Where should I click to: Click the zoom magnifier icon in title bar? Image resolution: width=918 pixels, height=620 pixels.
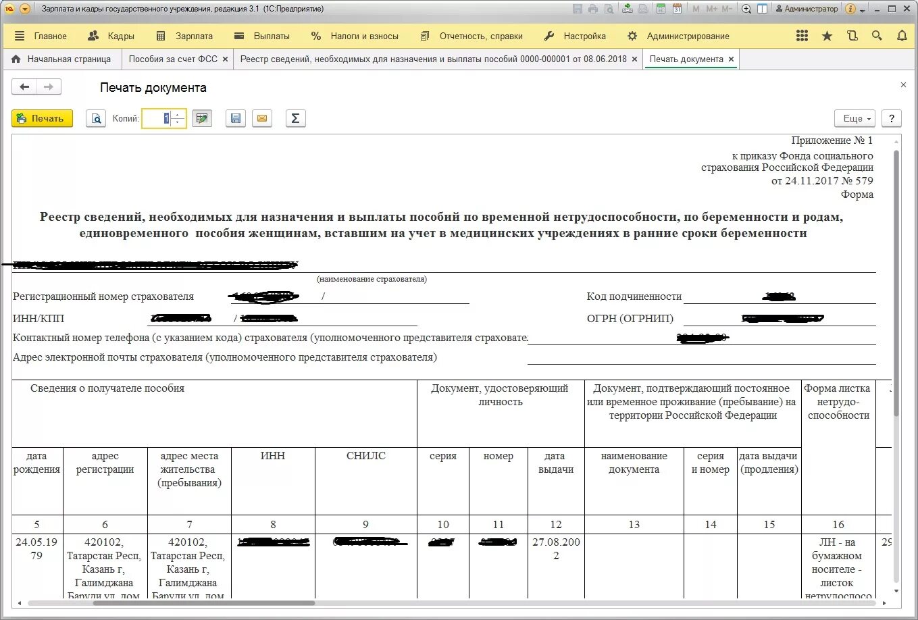point(746,9)
